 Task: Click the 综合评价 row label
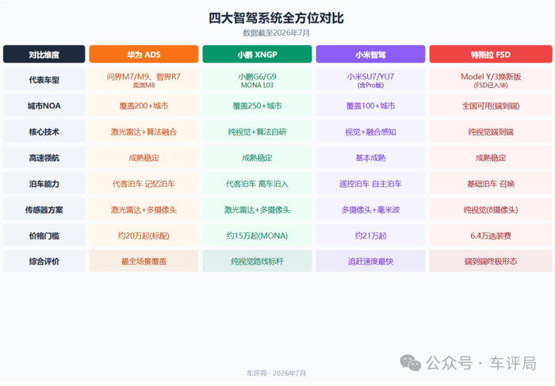click(44, 261)
